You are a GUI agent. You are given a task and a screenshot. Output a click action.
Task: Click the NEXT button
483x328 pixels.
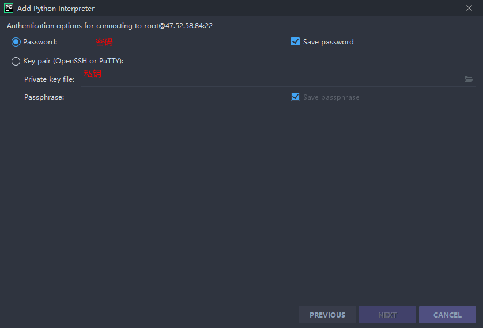coord(387,315)
